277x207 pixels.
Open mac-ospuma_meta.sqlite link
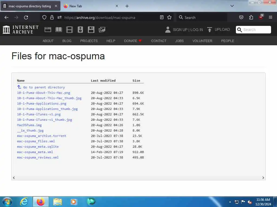[38, 147]
